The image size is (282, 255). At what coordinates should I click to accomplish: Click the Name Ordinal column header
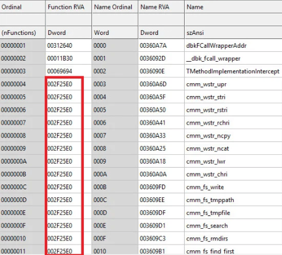pos(115,7)
